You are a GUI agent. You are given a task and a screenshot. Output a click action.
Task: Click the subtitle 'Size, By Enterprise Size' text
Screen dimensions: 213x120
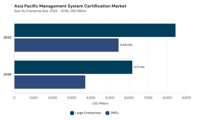coord(31,11)
